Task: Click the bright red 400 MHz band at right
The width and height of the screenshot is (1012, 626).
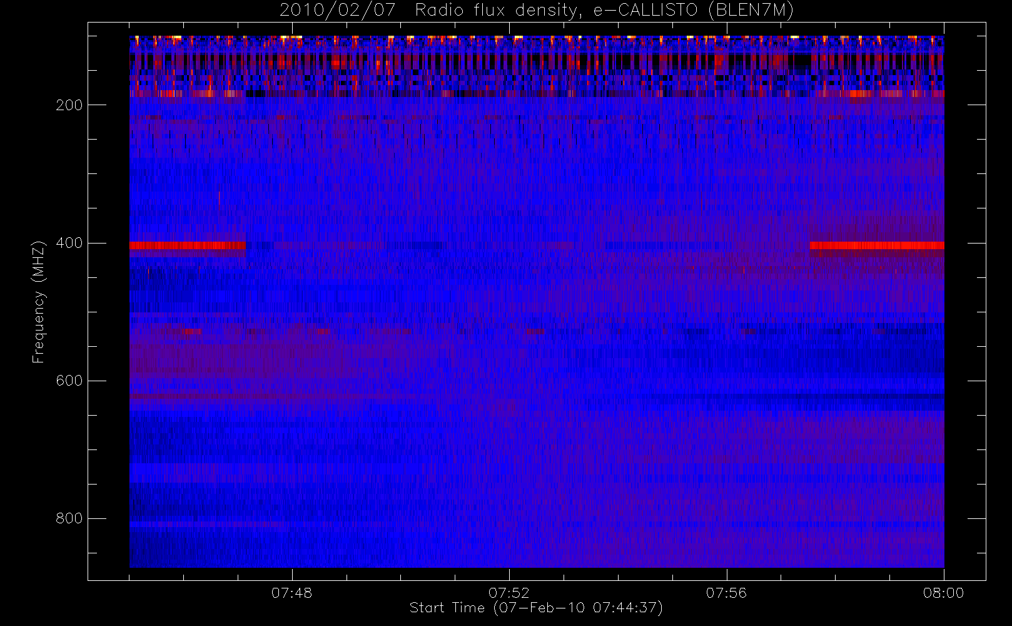Action: click(877, 245)
